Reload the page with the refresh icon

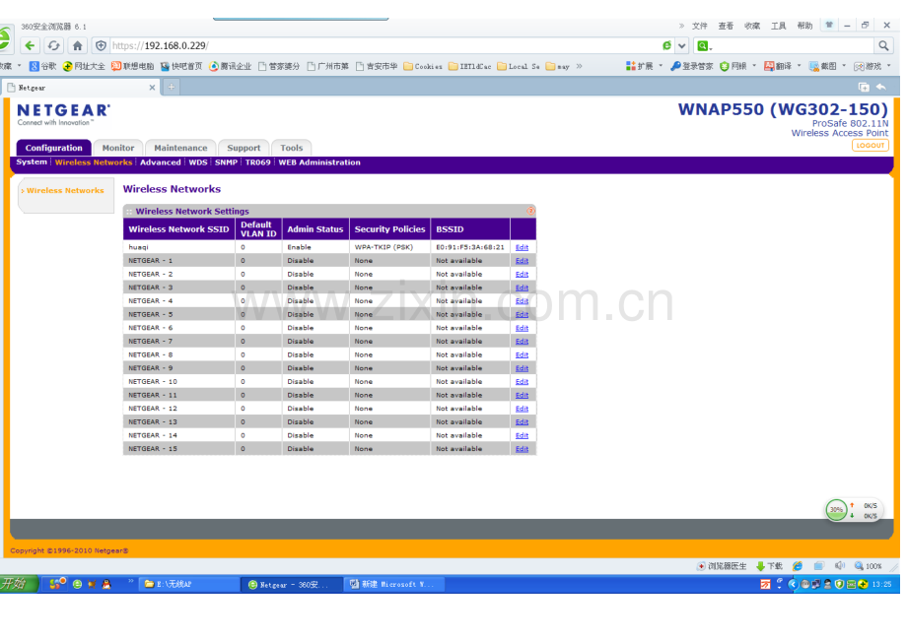tap(54, 45)
